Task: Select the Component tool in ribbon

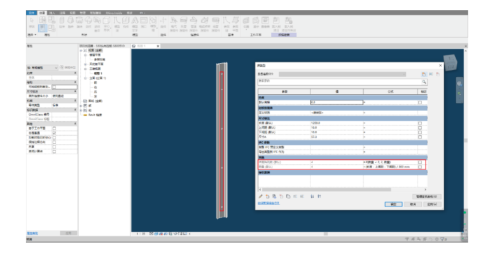Action: pyautogui.click(x=127, y=22)
